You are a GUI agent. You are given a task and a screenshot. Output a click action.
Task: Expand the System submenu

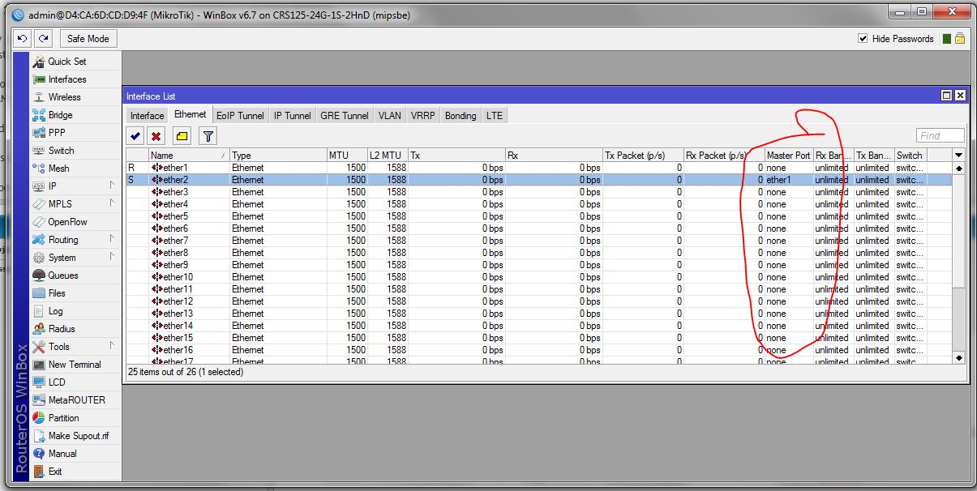coord(75,258)
